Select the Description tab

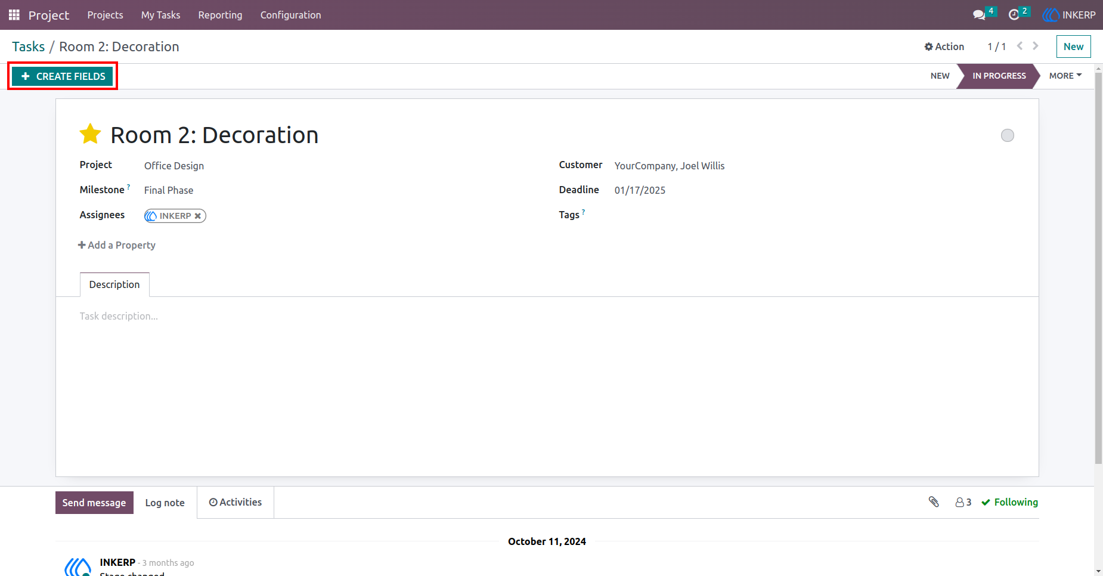114,284
